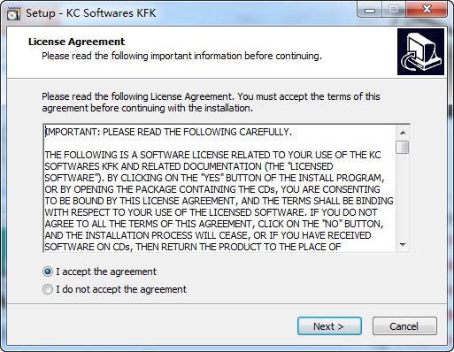This screenshot has height=352, width=454.
Task: Select the do not accept radio button
Action: (48, 289)
